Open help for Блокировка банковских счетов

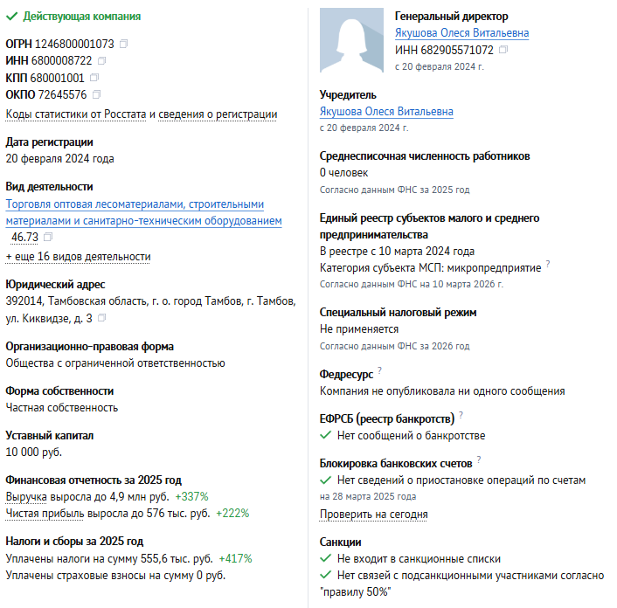click(479, 459)
